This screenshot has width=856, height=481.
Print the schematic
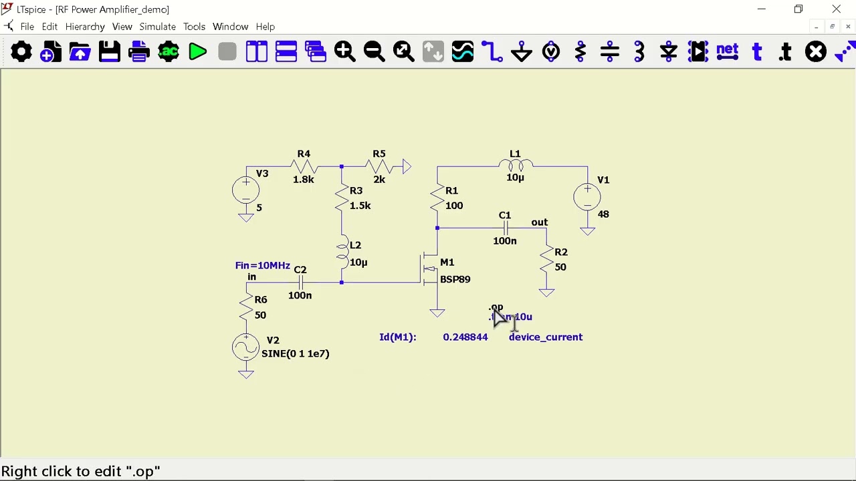138,51
